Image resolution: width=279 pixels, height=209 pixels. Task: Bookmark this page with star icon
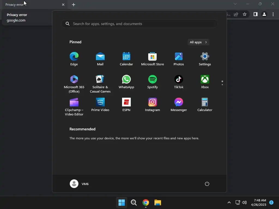click(x=245, y=14)
